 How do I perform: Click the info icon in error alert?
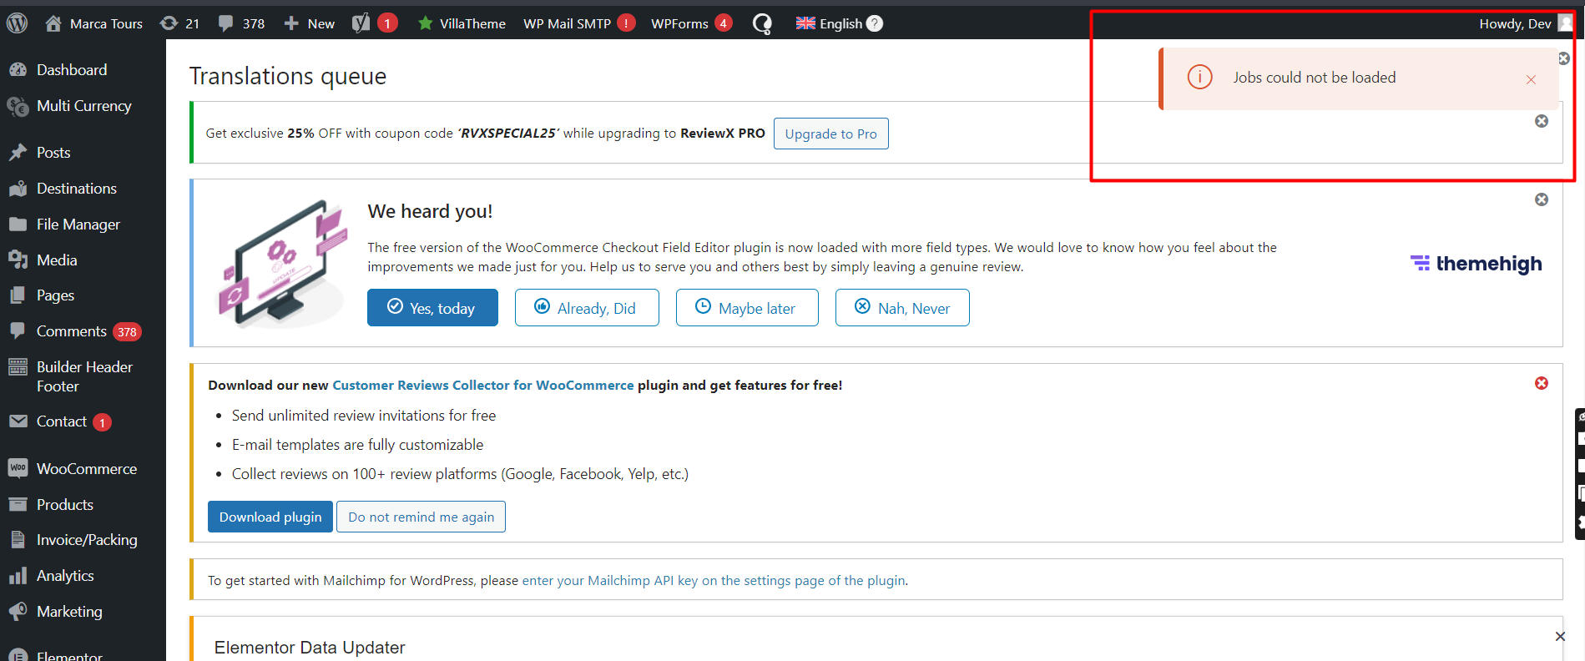click(x=1199, y=78)
